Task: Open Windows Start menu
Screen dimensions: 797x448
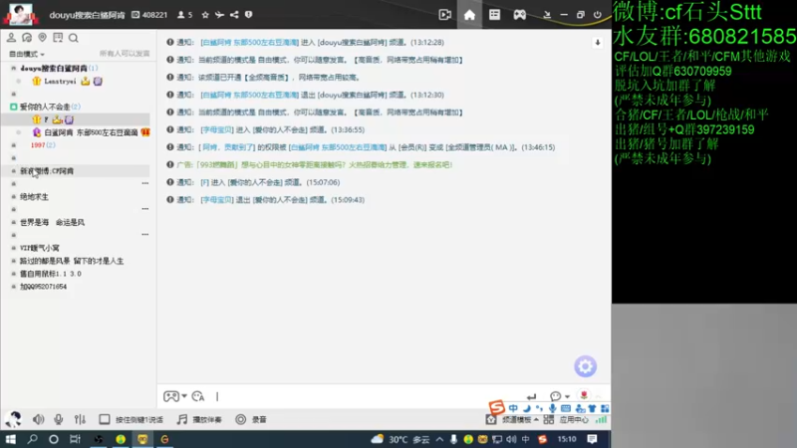Action: click(x=10, y=439)
